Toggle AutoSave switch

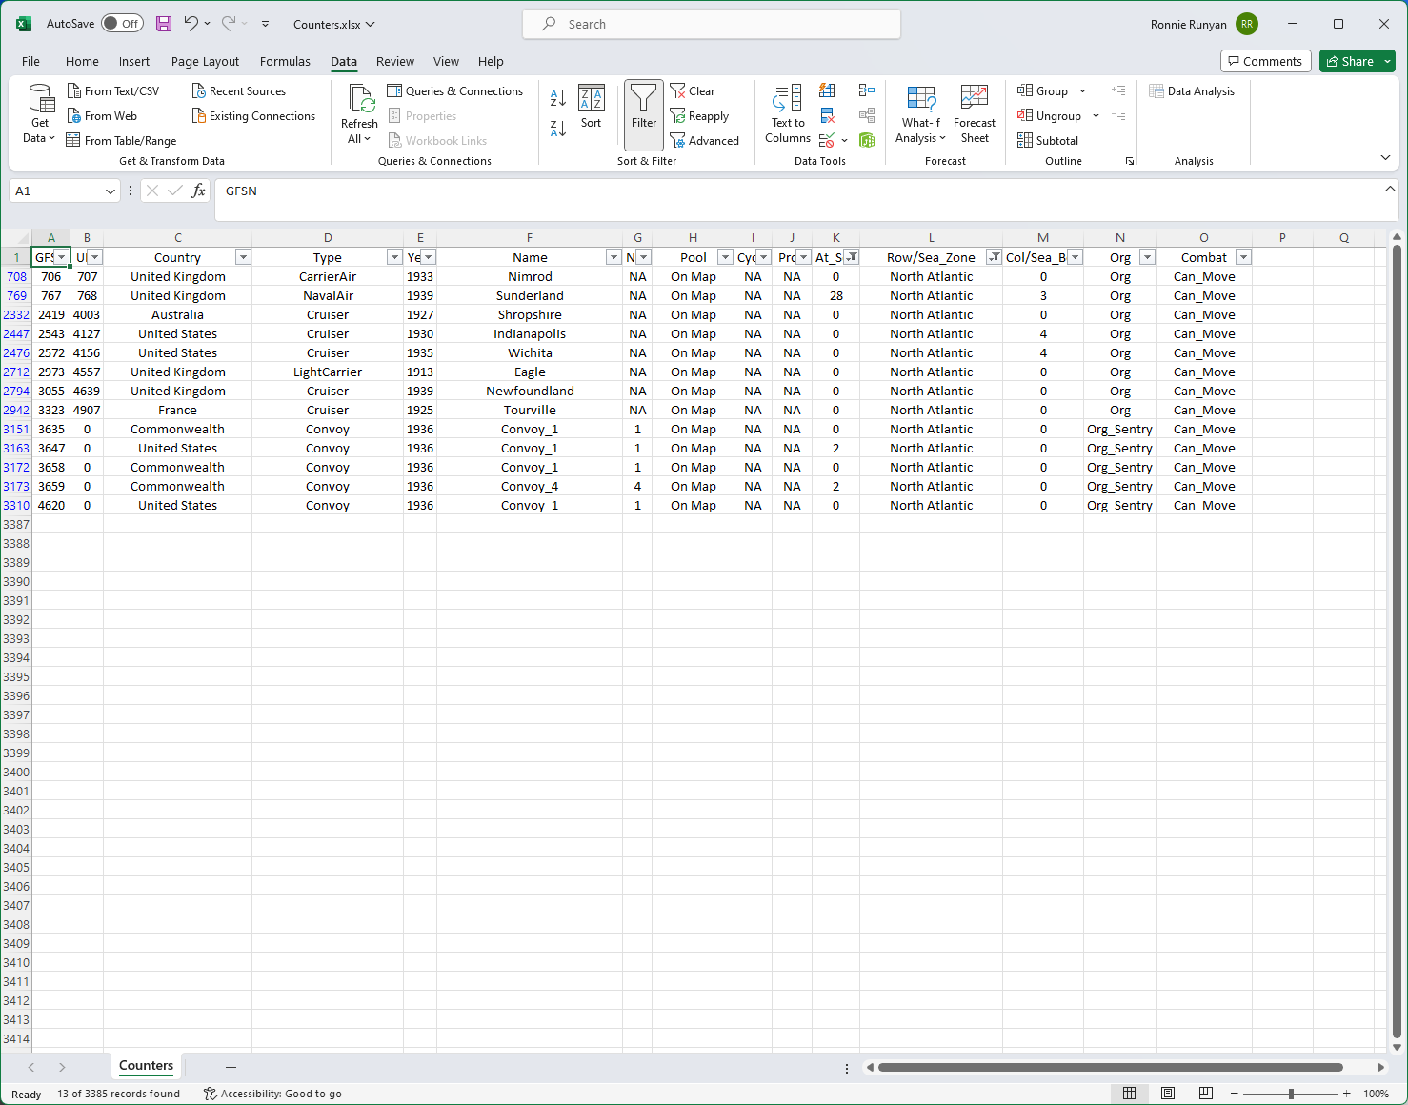(122, 24)
